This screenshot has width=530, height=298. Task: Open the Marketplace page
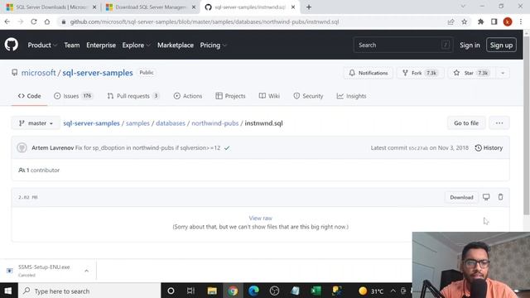coord(176,45)
